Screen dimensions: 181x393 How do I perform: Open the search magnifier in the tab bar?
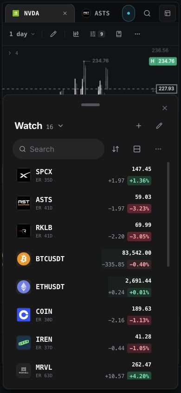[x=147, y=14]
